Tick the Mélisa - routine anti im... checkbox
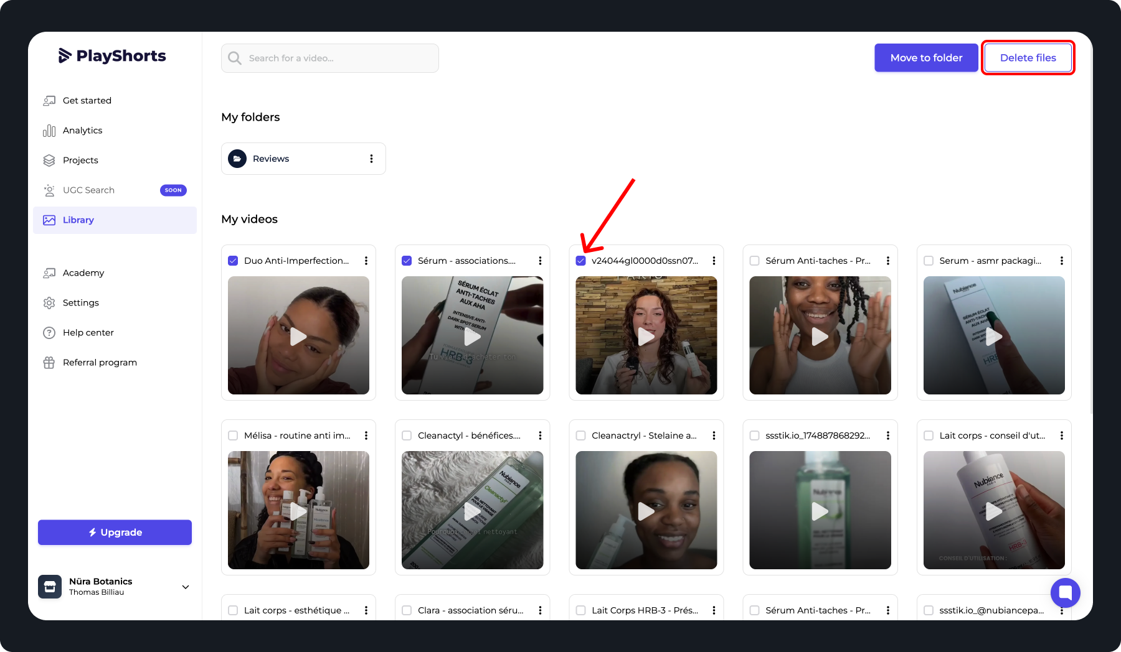Image resolution: width=1121 pixels, height=652 pixels. tap(233, 435)
